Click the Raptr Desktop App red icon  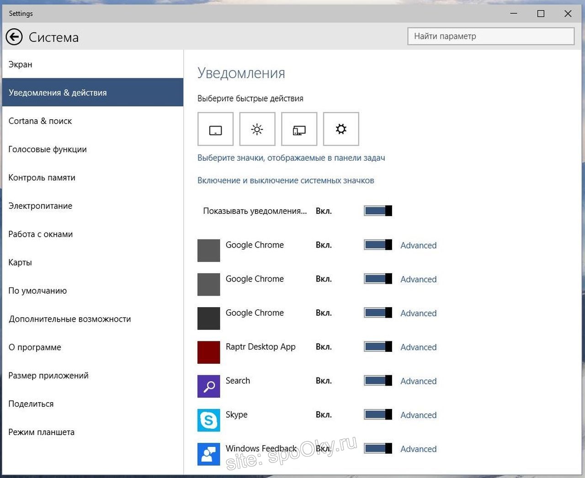click(209, 352)
